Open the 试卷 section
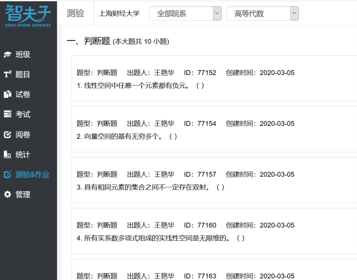Screen dimensions: 357x280 click(x=23, y=94)
